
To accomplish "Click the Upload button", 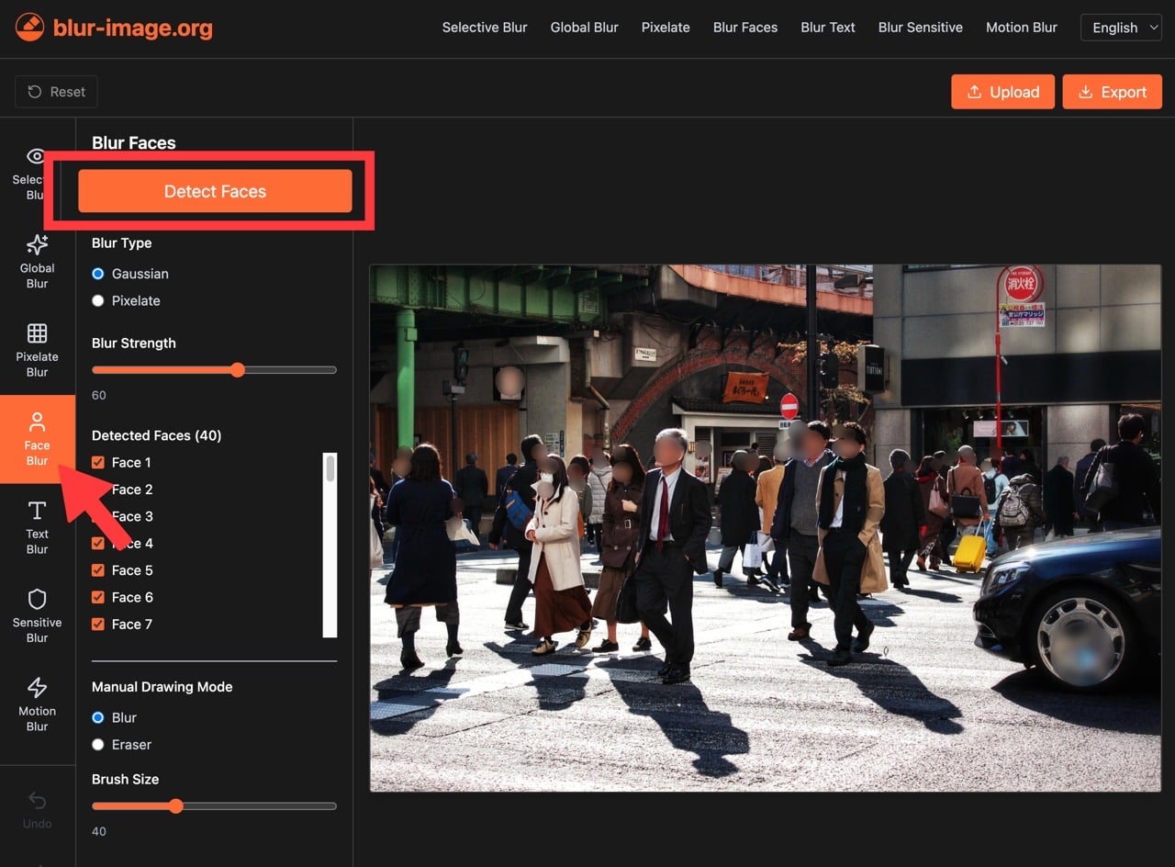I will 1002,92.
